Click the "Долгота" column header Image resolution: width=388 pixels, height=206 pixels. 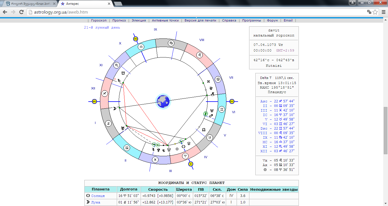129,189
